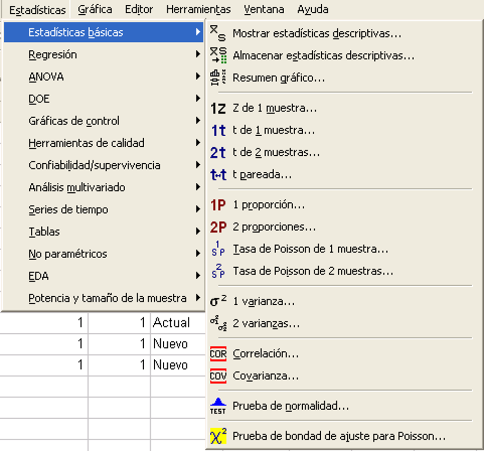Expand the Regresión submenu arrow

pos(198,55)
